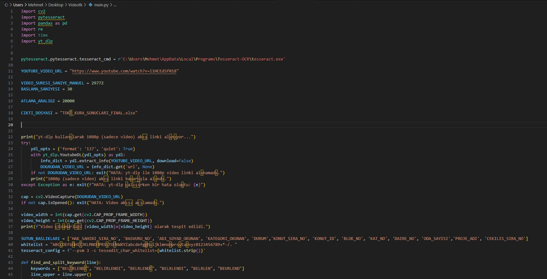
Task: Click the SUTUN_BASLIKLARI variable on line 39
Action: point(40,239)
